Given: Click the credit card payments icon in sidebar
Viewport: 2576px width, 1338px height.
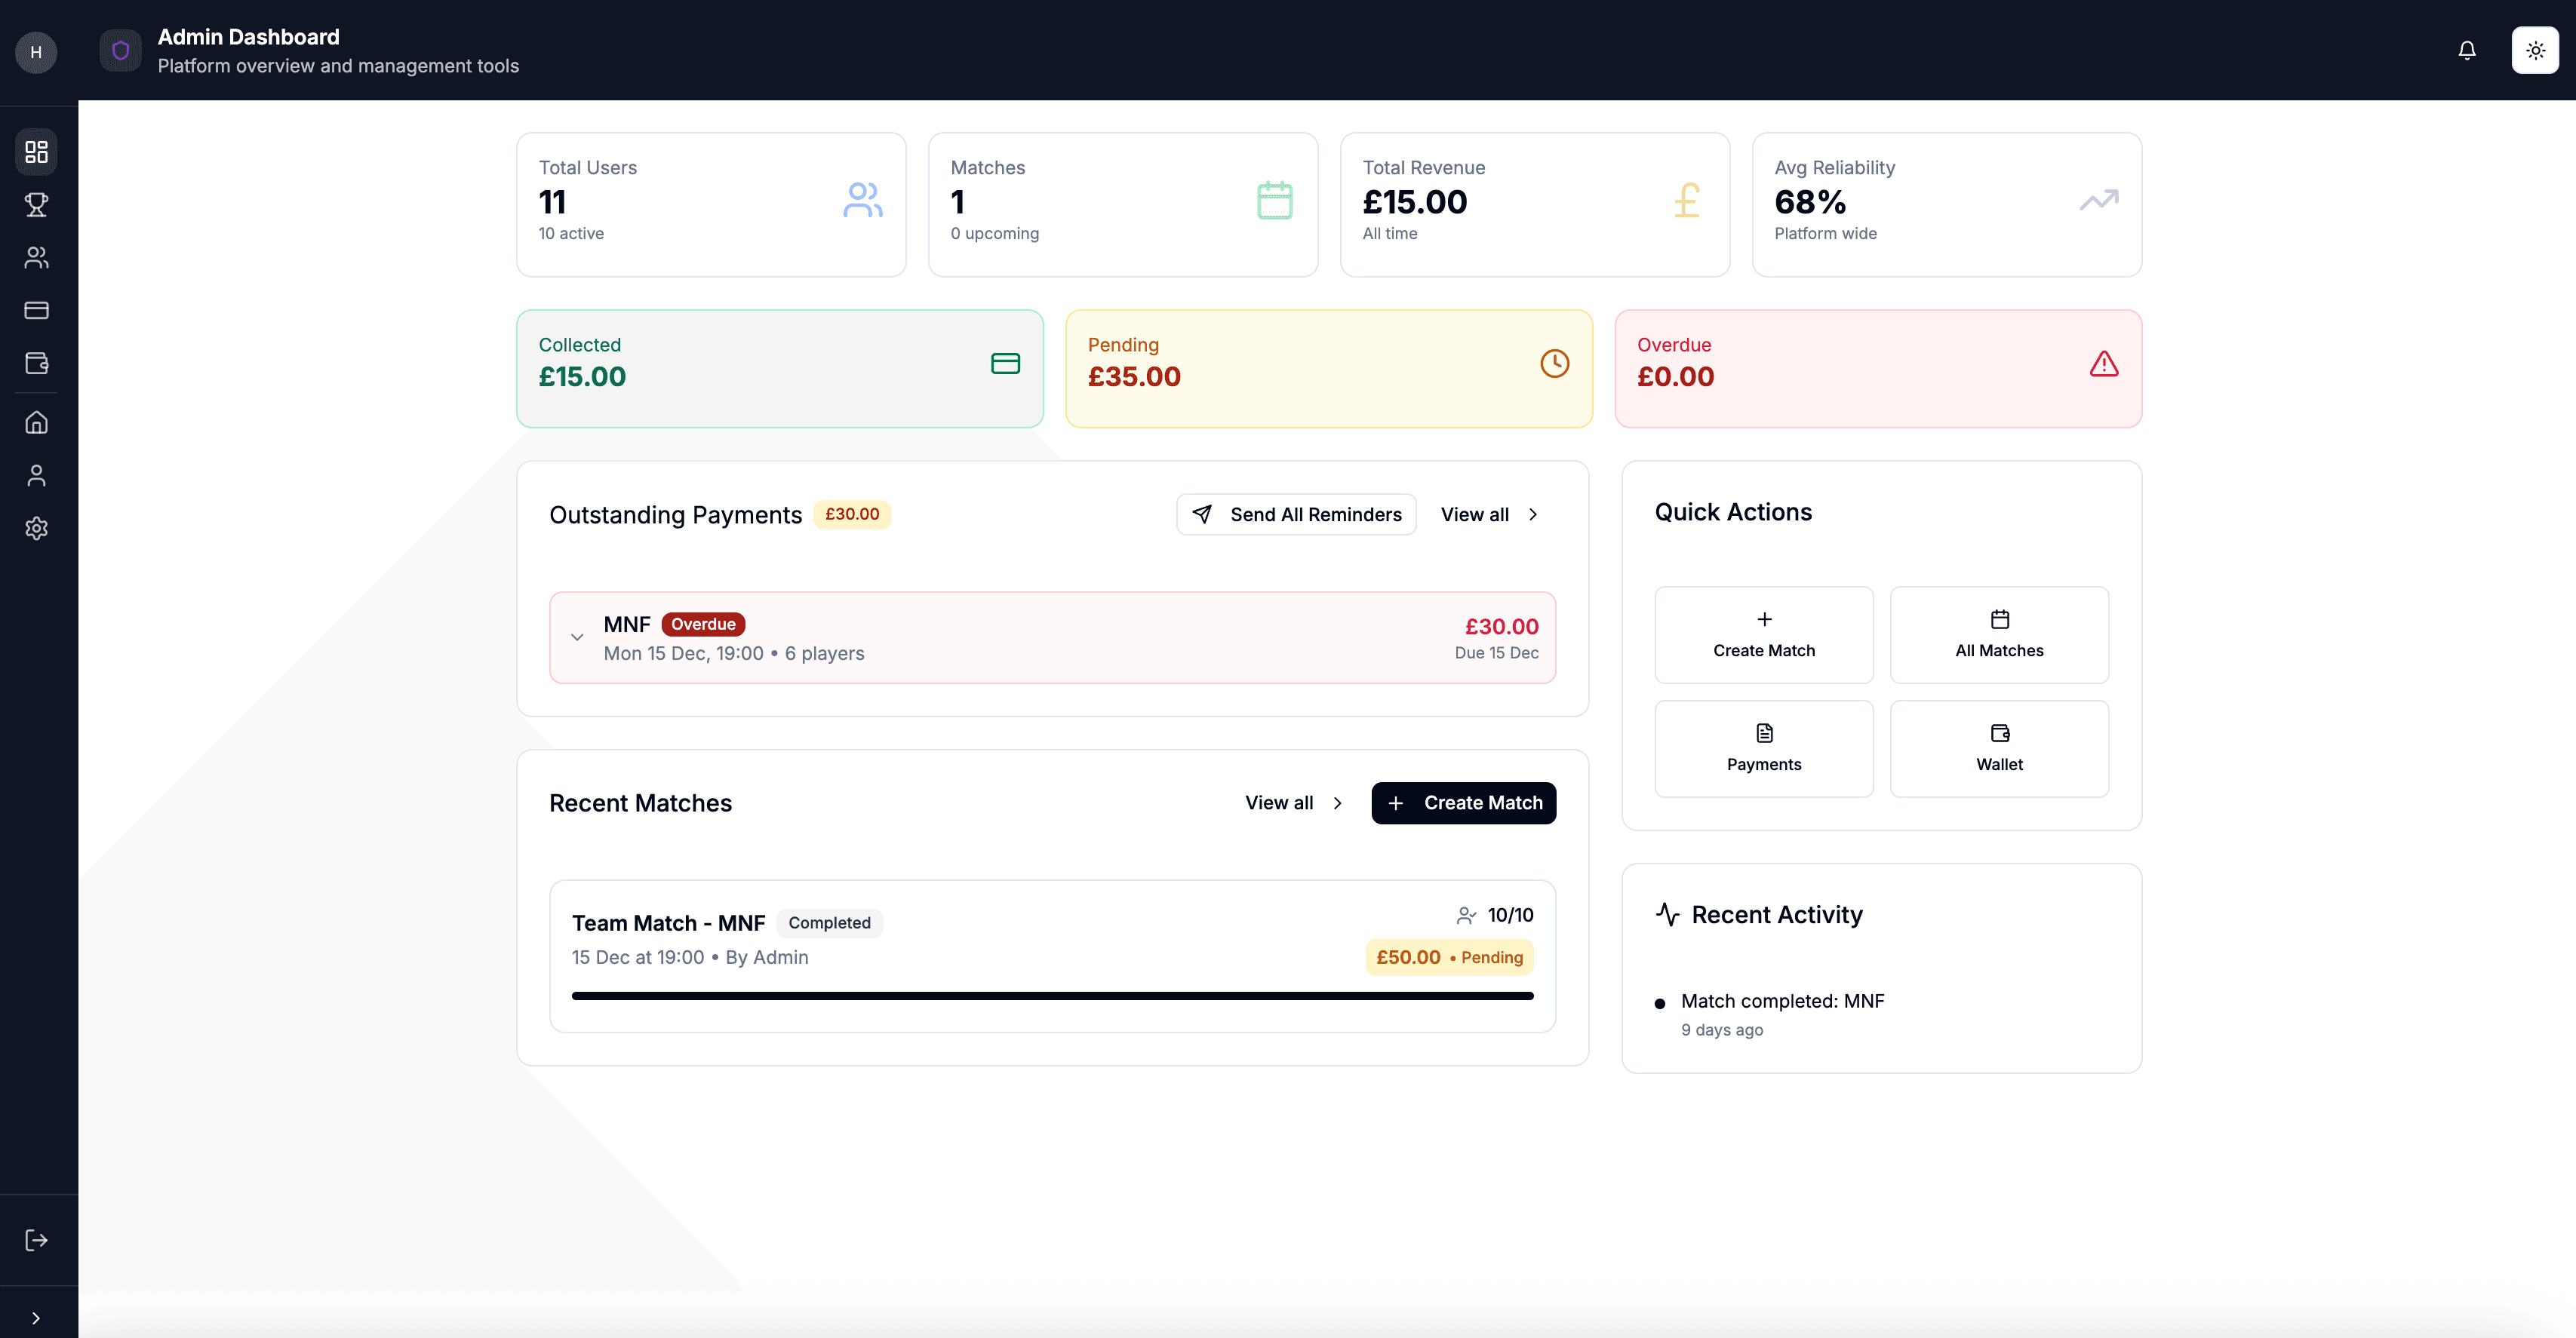Looking at the screenshot, I should coord(37,311).
